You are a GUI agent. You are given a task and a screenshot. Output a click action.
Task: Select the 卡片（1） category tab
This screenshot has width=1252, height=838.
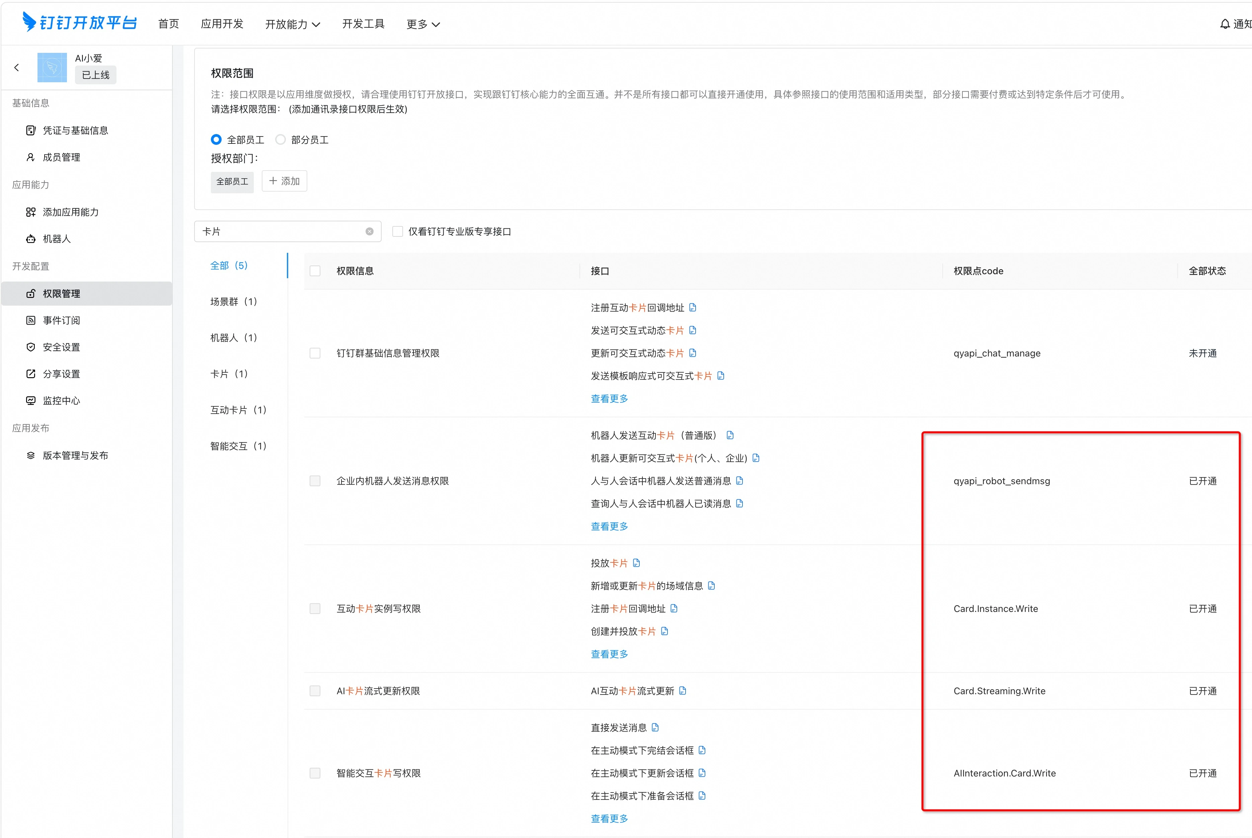(230, 374)
